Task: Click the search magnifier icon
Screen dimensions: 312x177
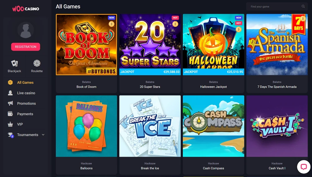Action: point(303,6)
